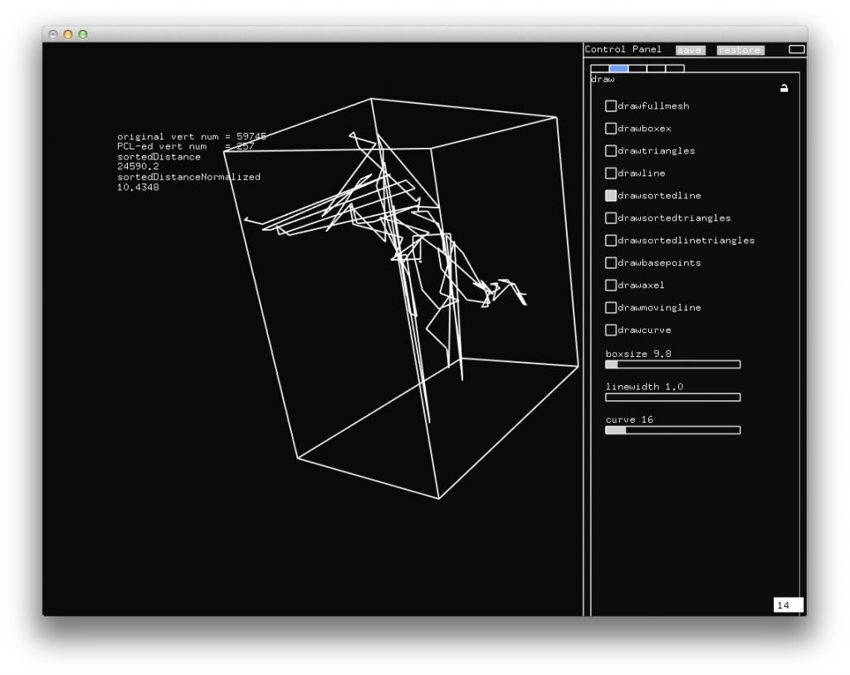Click the unlock padlock icon in draw panel

[784, 88]
